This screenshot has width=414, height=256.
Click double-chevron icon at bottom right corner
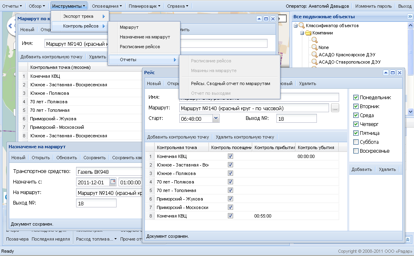coord(408,239)
